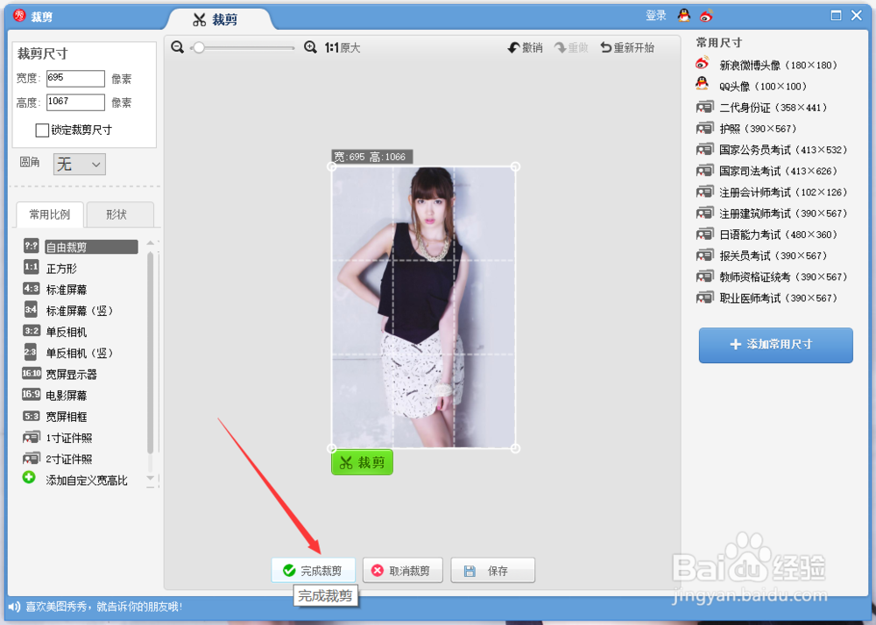This screenshot has width=876, height=625.
Task: Open the QQ penguin icon in the title bar
Action: click(684, 16)
